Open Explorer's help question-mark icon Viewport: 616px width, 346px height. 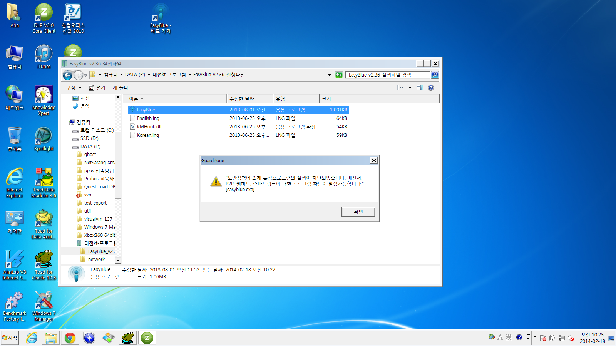point(431,88)
